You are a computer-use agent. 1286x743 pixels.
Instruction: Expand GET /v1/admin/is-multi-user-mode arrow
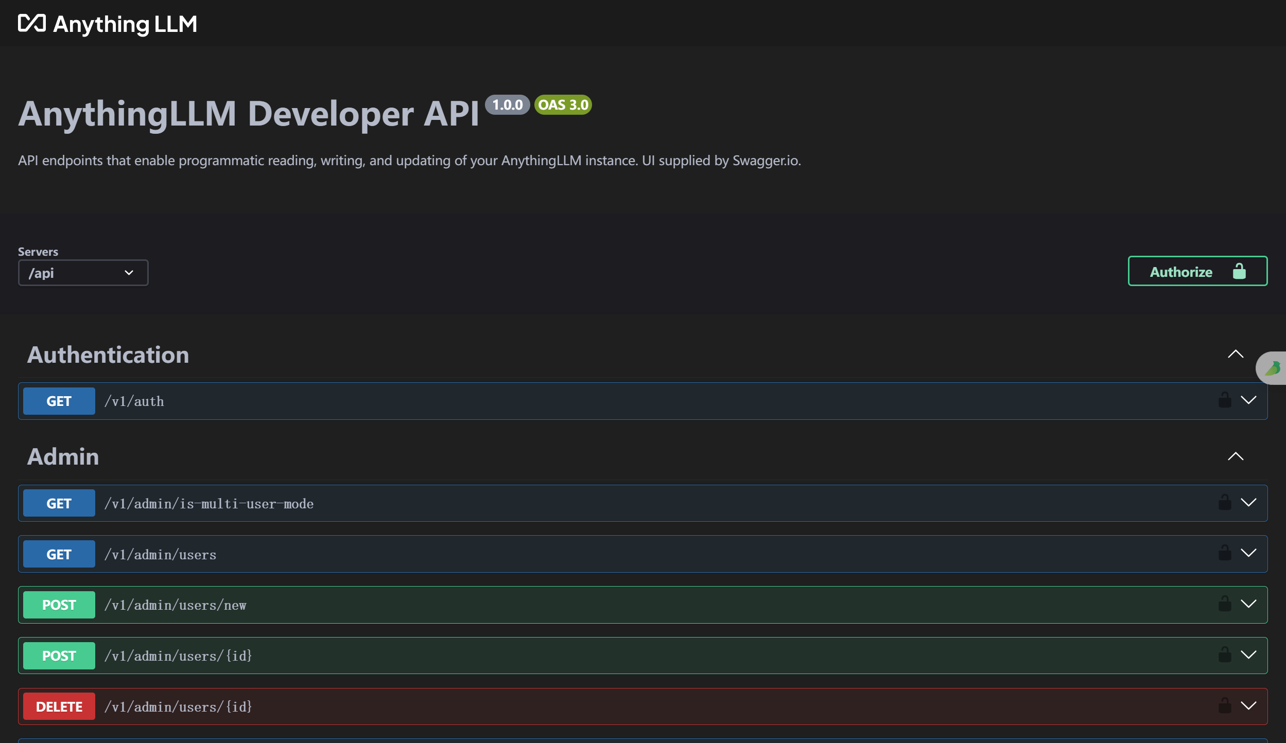(1248, 502)
